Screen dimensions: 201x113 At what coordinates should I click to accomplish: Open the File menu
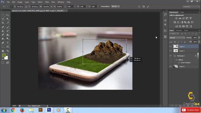8,2
